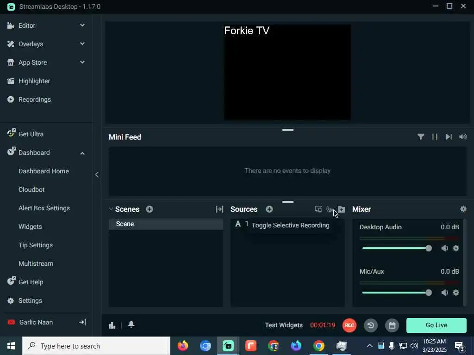
Task: Collapse the Dashboard submenu chevron
Action: point(82,153)
